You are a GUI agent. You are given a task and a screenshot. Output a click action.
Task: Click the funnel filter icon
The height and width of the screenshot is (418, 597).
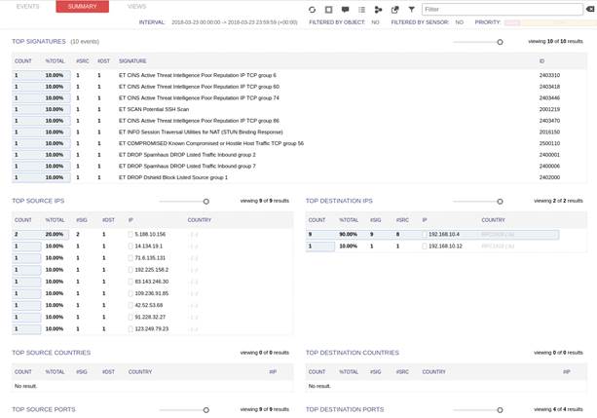point(410,9)
